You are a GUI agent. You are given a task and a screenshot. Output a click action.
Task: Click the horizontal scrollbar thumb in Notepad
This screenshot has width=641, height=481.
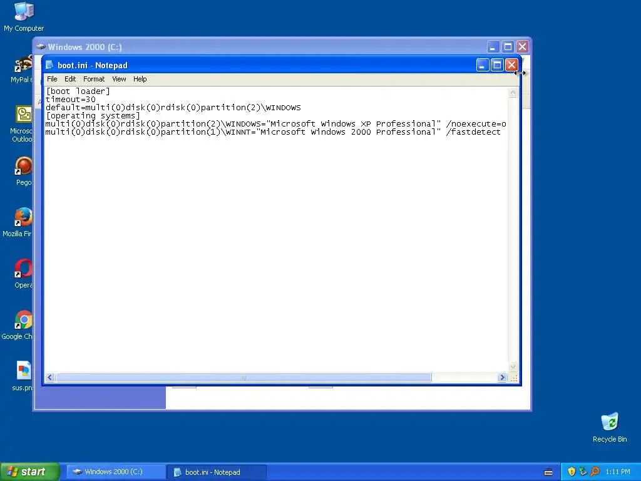click(x=244, y=378)
